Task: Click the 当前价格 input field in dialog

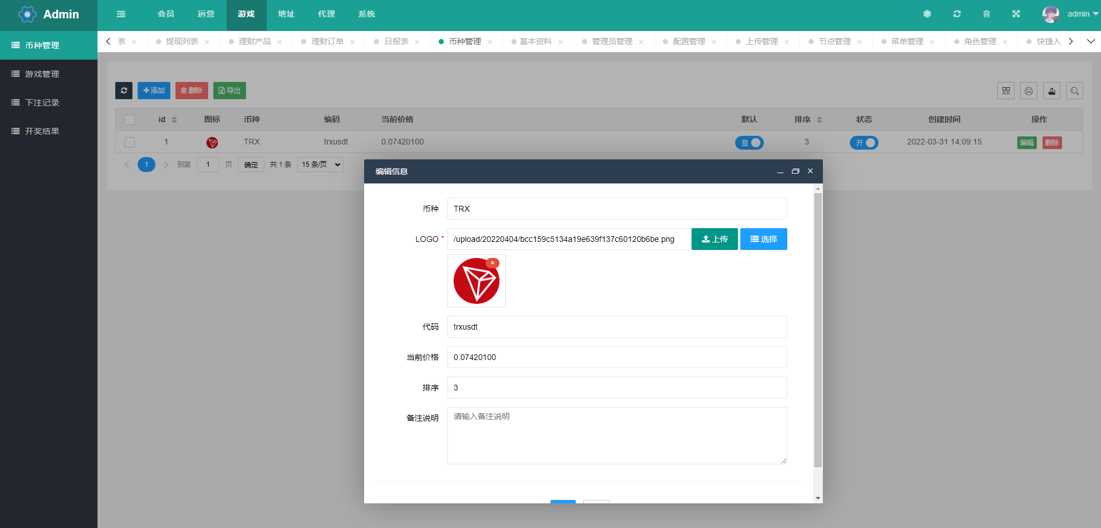Action: (617, 357)
